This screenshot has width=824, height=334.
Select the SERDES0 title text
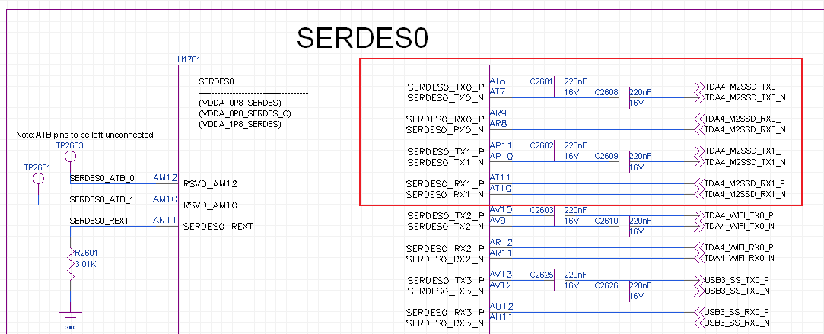point(363,38)
